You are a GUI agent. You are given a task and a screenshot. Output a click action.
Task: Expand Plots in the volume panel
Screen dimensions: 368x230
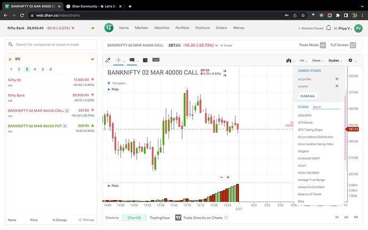[113, 186]
